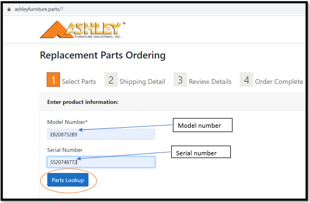Click the Ashley Furniture Industries logo
The height and width of the screenshot is (203, 310).
coord(82,29)
